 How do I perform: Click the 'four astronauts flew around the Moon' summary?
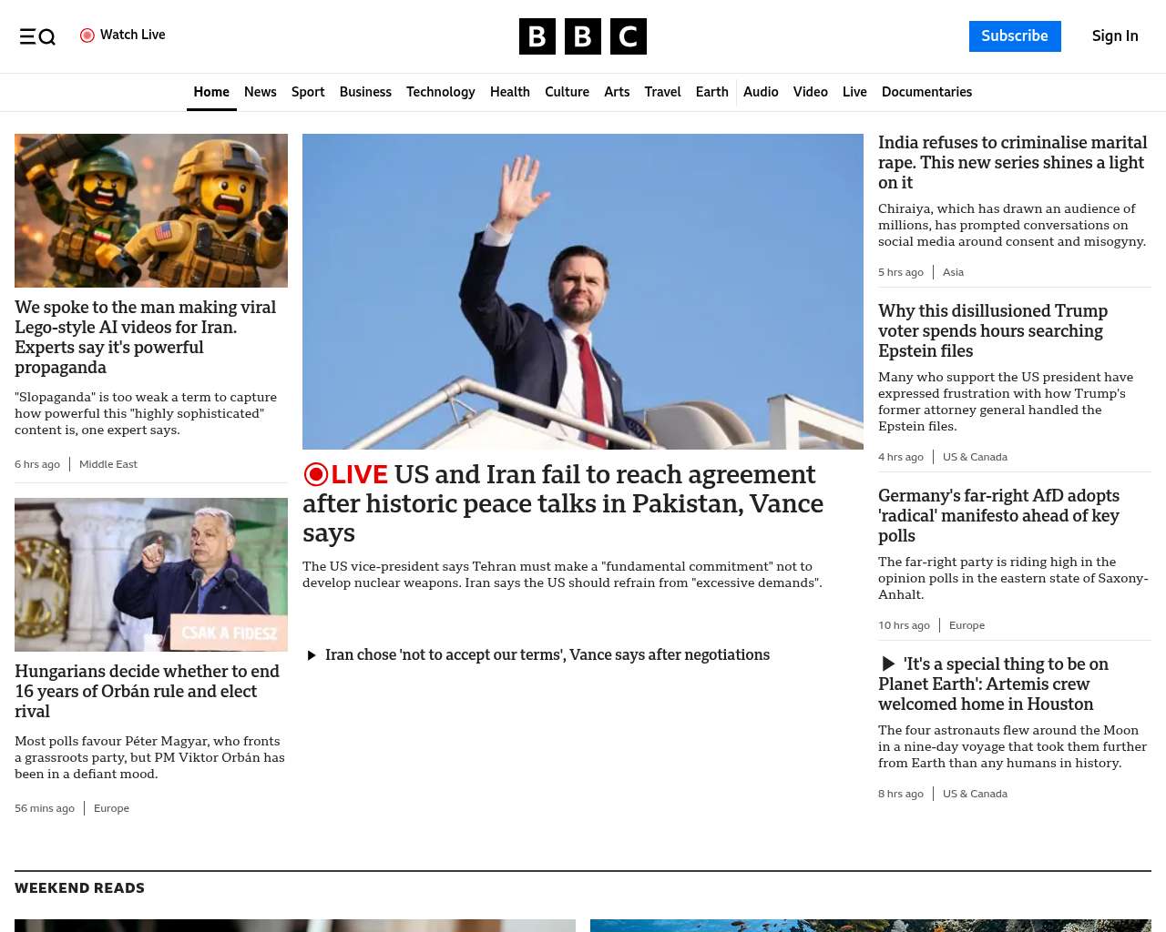[1012, 747]
